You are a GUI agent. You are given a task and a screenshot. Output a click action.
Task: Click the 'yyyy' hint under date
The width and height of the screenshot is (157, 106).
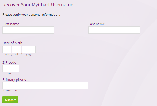[x=29, y=54]
